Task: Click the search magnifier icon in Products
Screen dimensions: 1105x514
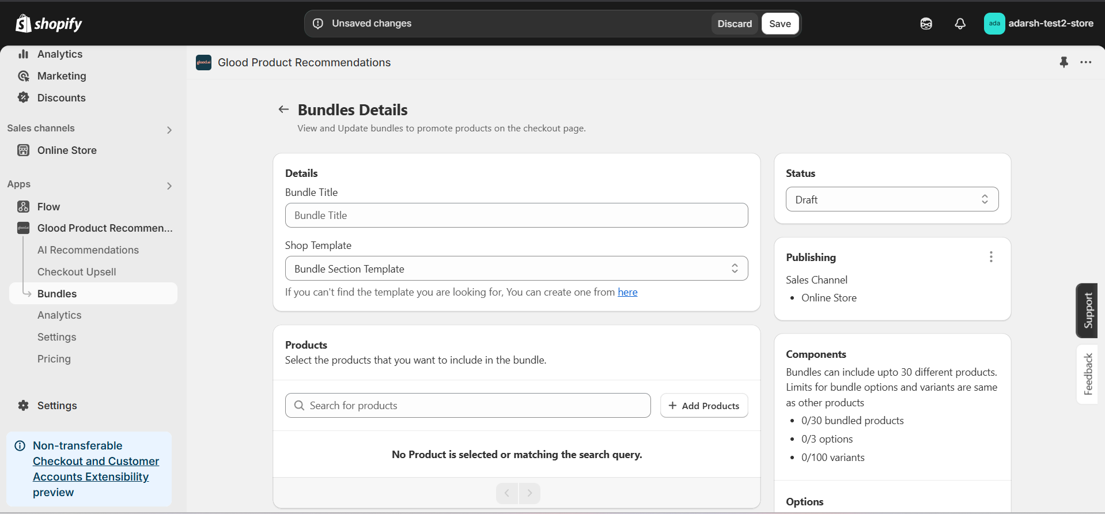Action: [x=299, y=406]
